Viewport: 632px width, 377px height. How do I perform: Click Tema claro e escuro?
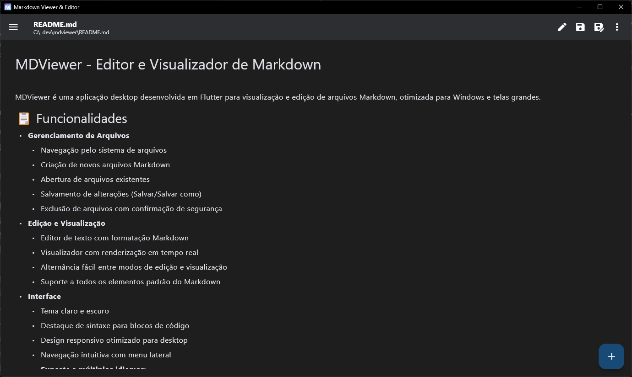click(75, 311)
